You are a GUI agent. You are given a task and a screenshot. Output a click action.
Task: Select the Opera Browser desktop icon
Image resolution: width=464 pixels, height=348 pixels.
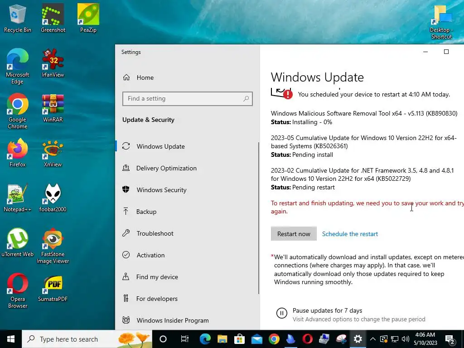(x=18, y=291)
